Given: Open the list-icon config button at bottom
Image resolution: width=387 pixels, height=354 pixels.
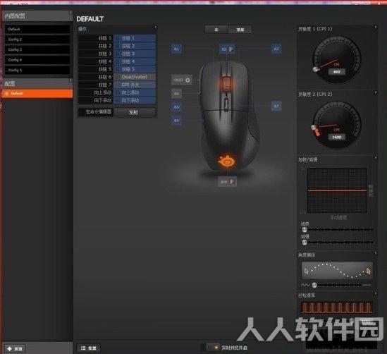Looking at the screenshot, I should [89, 348].
